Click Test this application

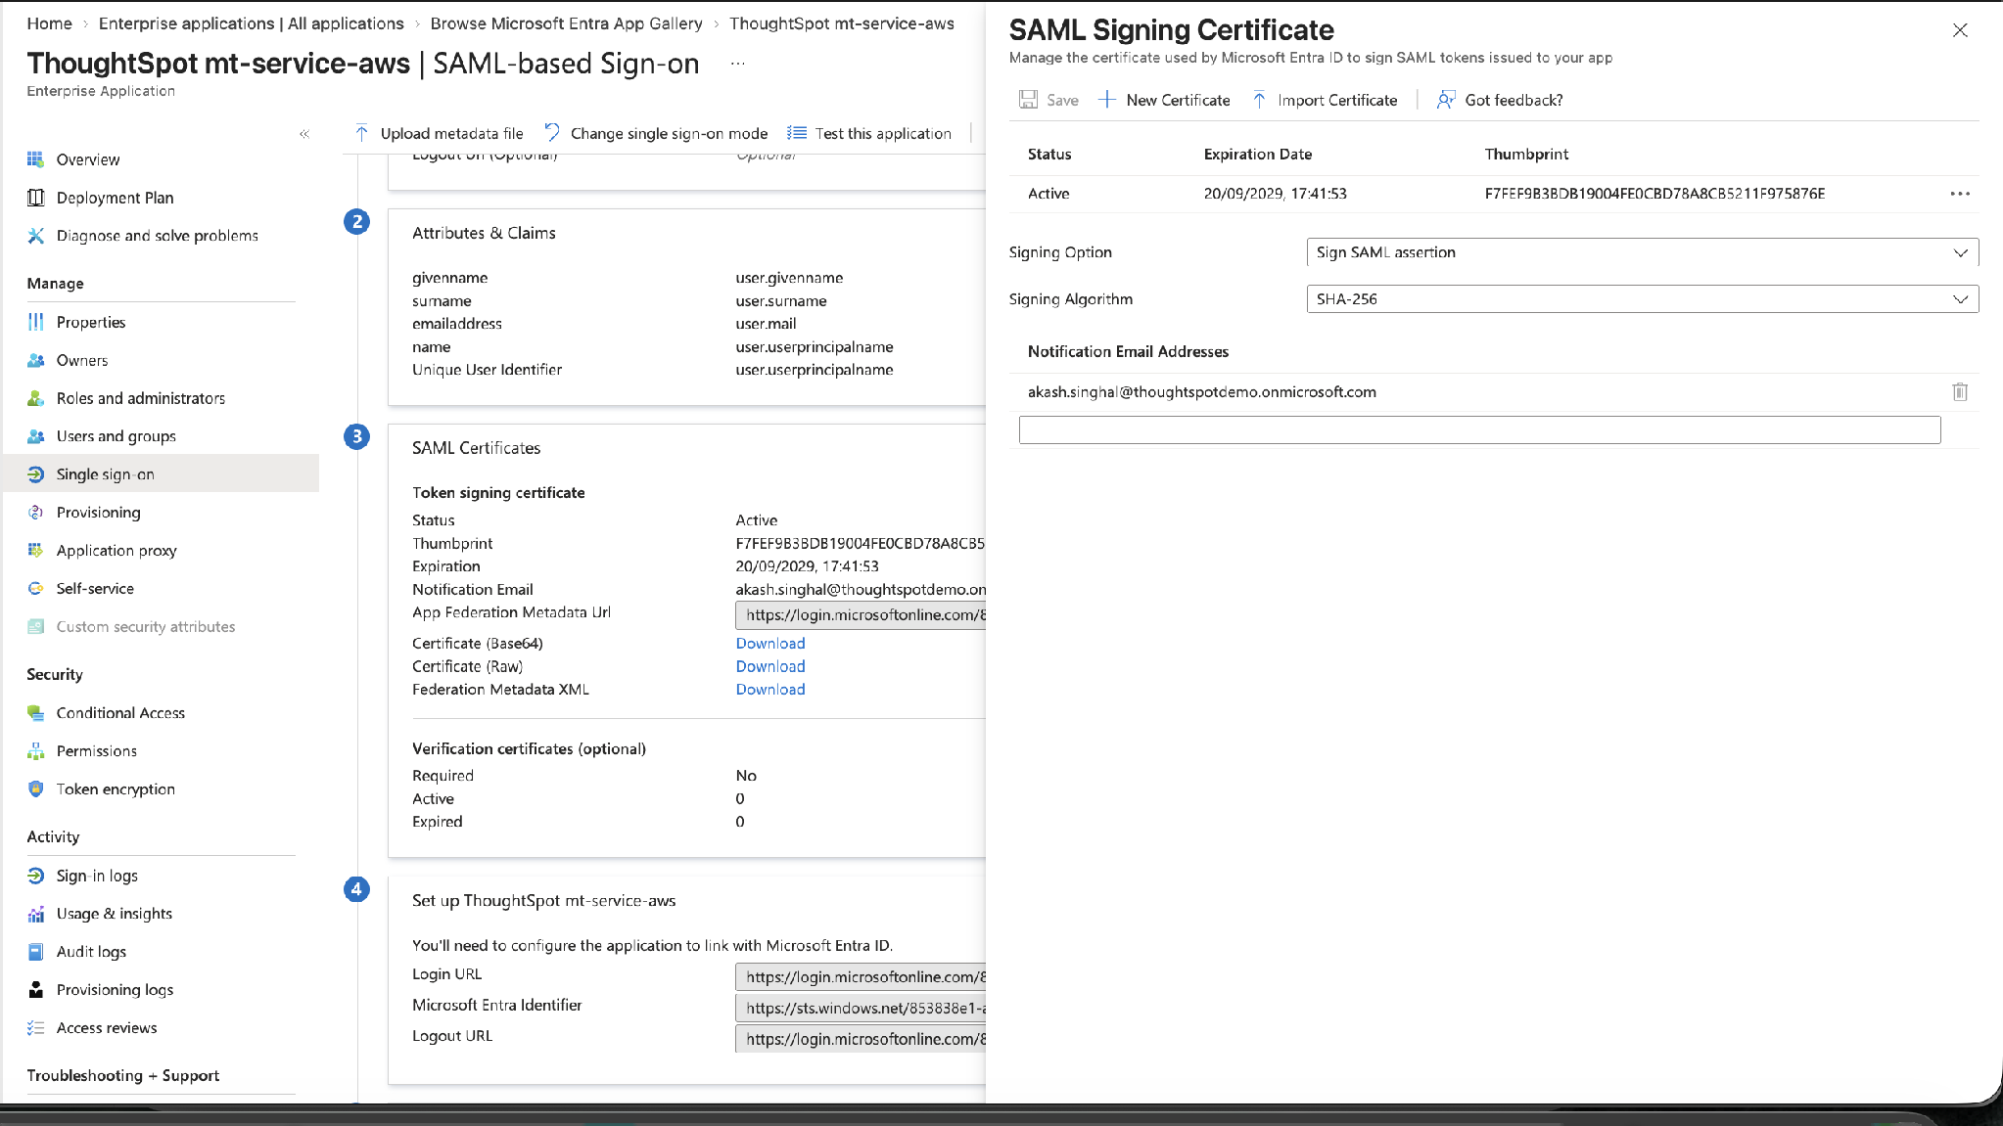pos(869,133)
